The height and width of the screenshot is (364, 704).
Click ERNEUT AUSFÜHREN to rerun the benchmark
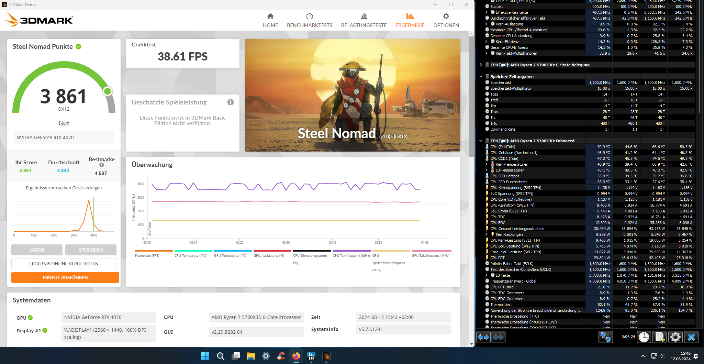click(65, 277)
